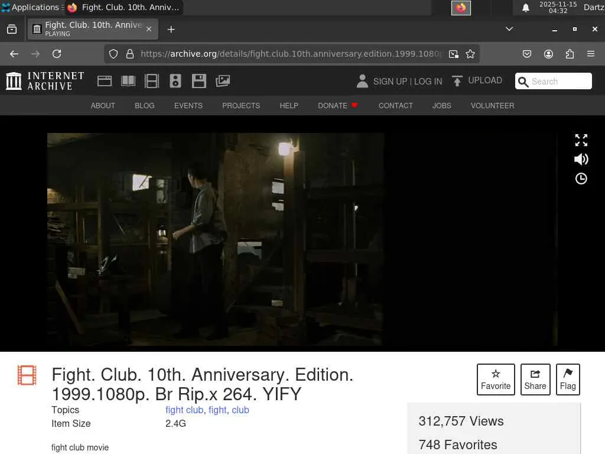Click the 'fight club movie' description text
605x454 pixels.
(x=80, y=447)
